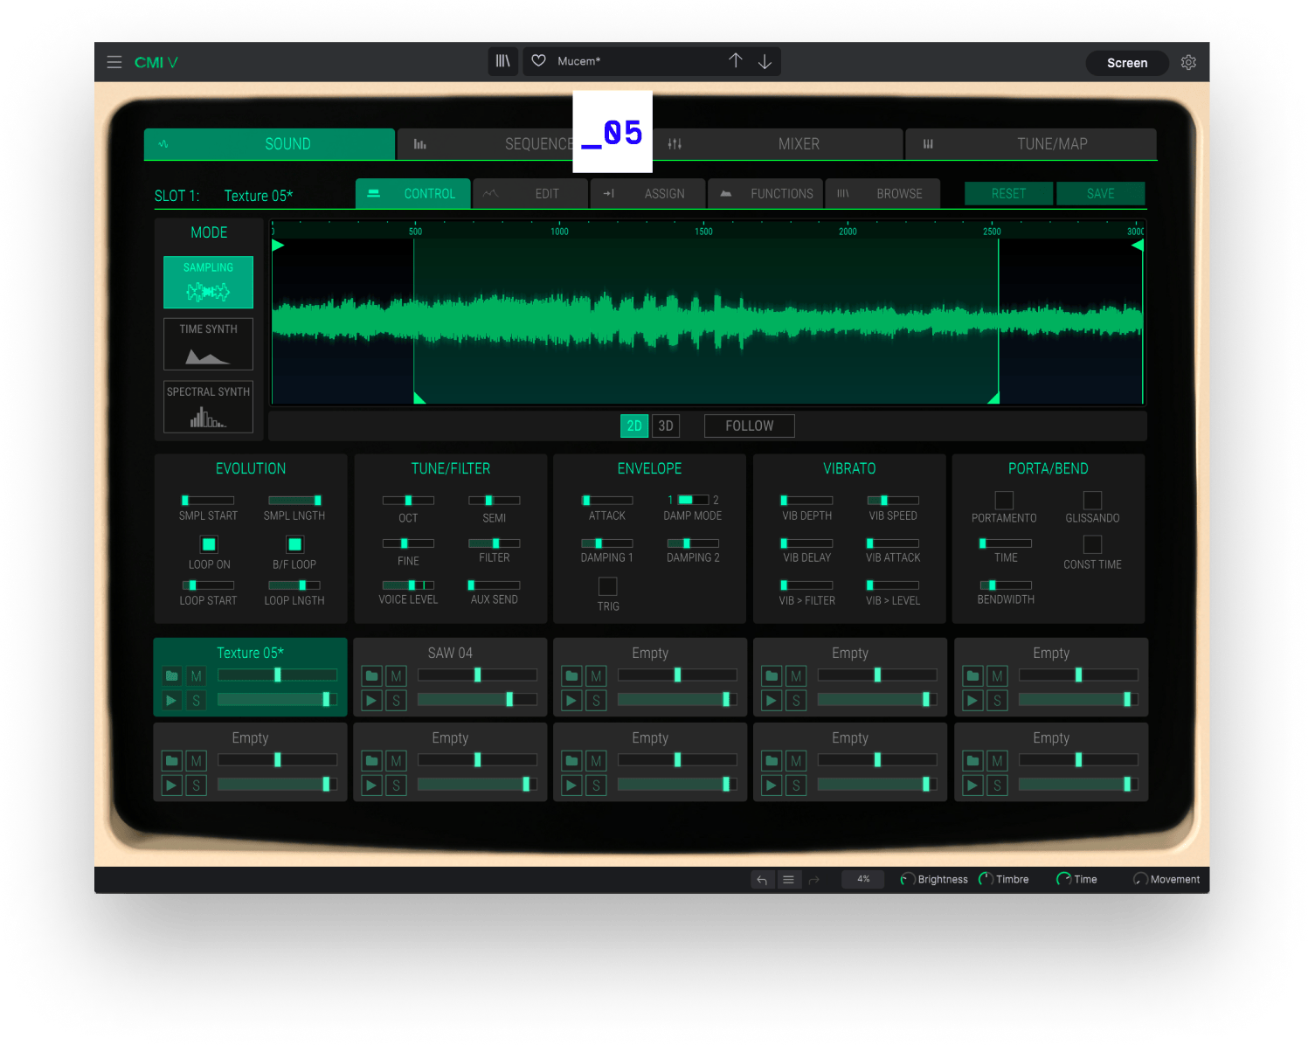Screen dimensions: 1308x1045
Task: Select Time Synth mode
Action: point(208,343)
